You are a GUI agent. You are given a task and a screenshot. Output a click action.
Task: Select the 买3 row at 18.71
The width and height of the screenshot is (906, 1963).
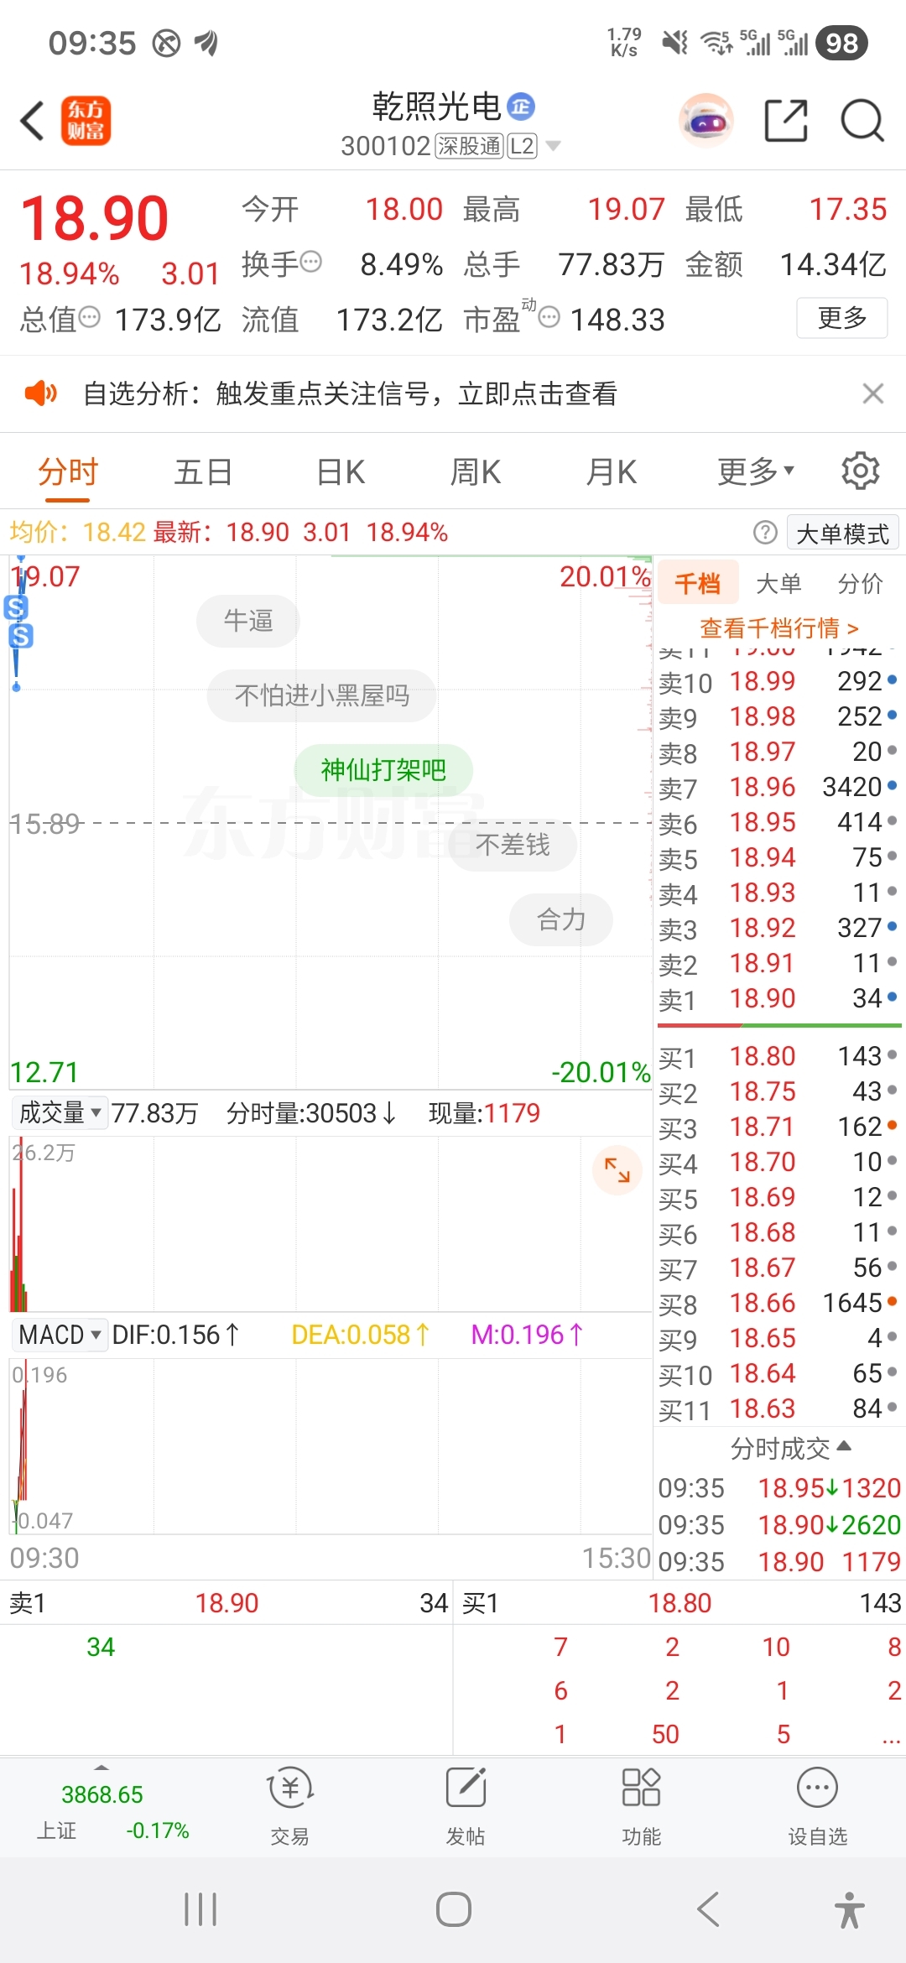pyautogui.click(x=778, y=1127)
